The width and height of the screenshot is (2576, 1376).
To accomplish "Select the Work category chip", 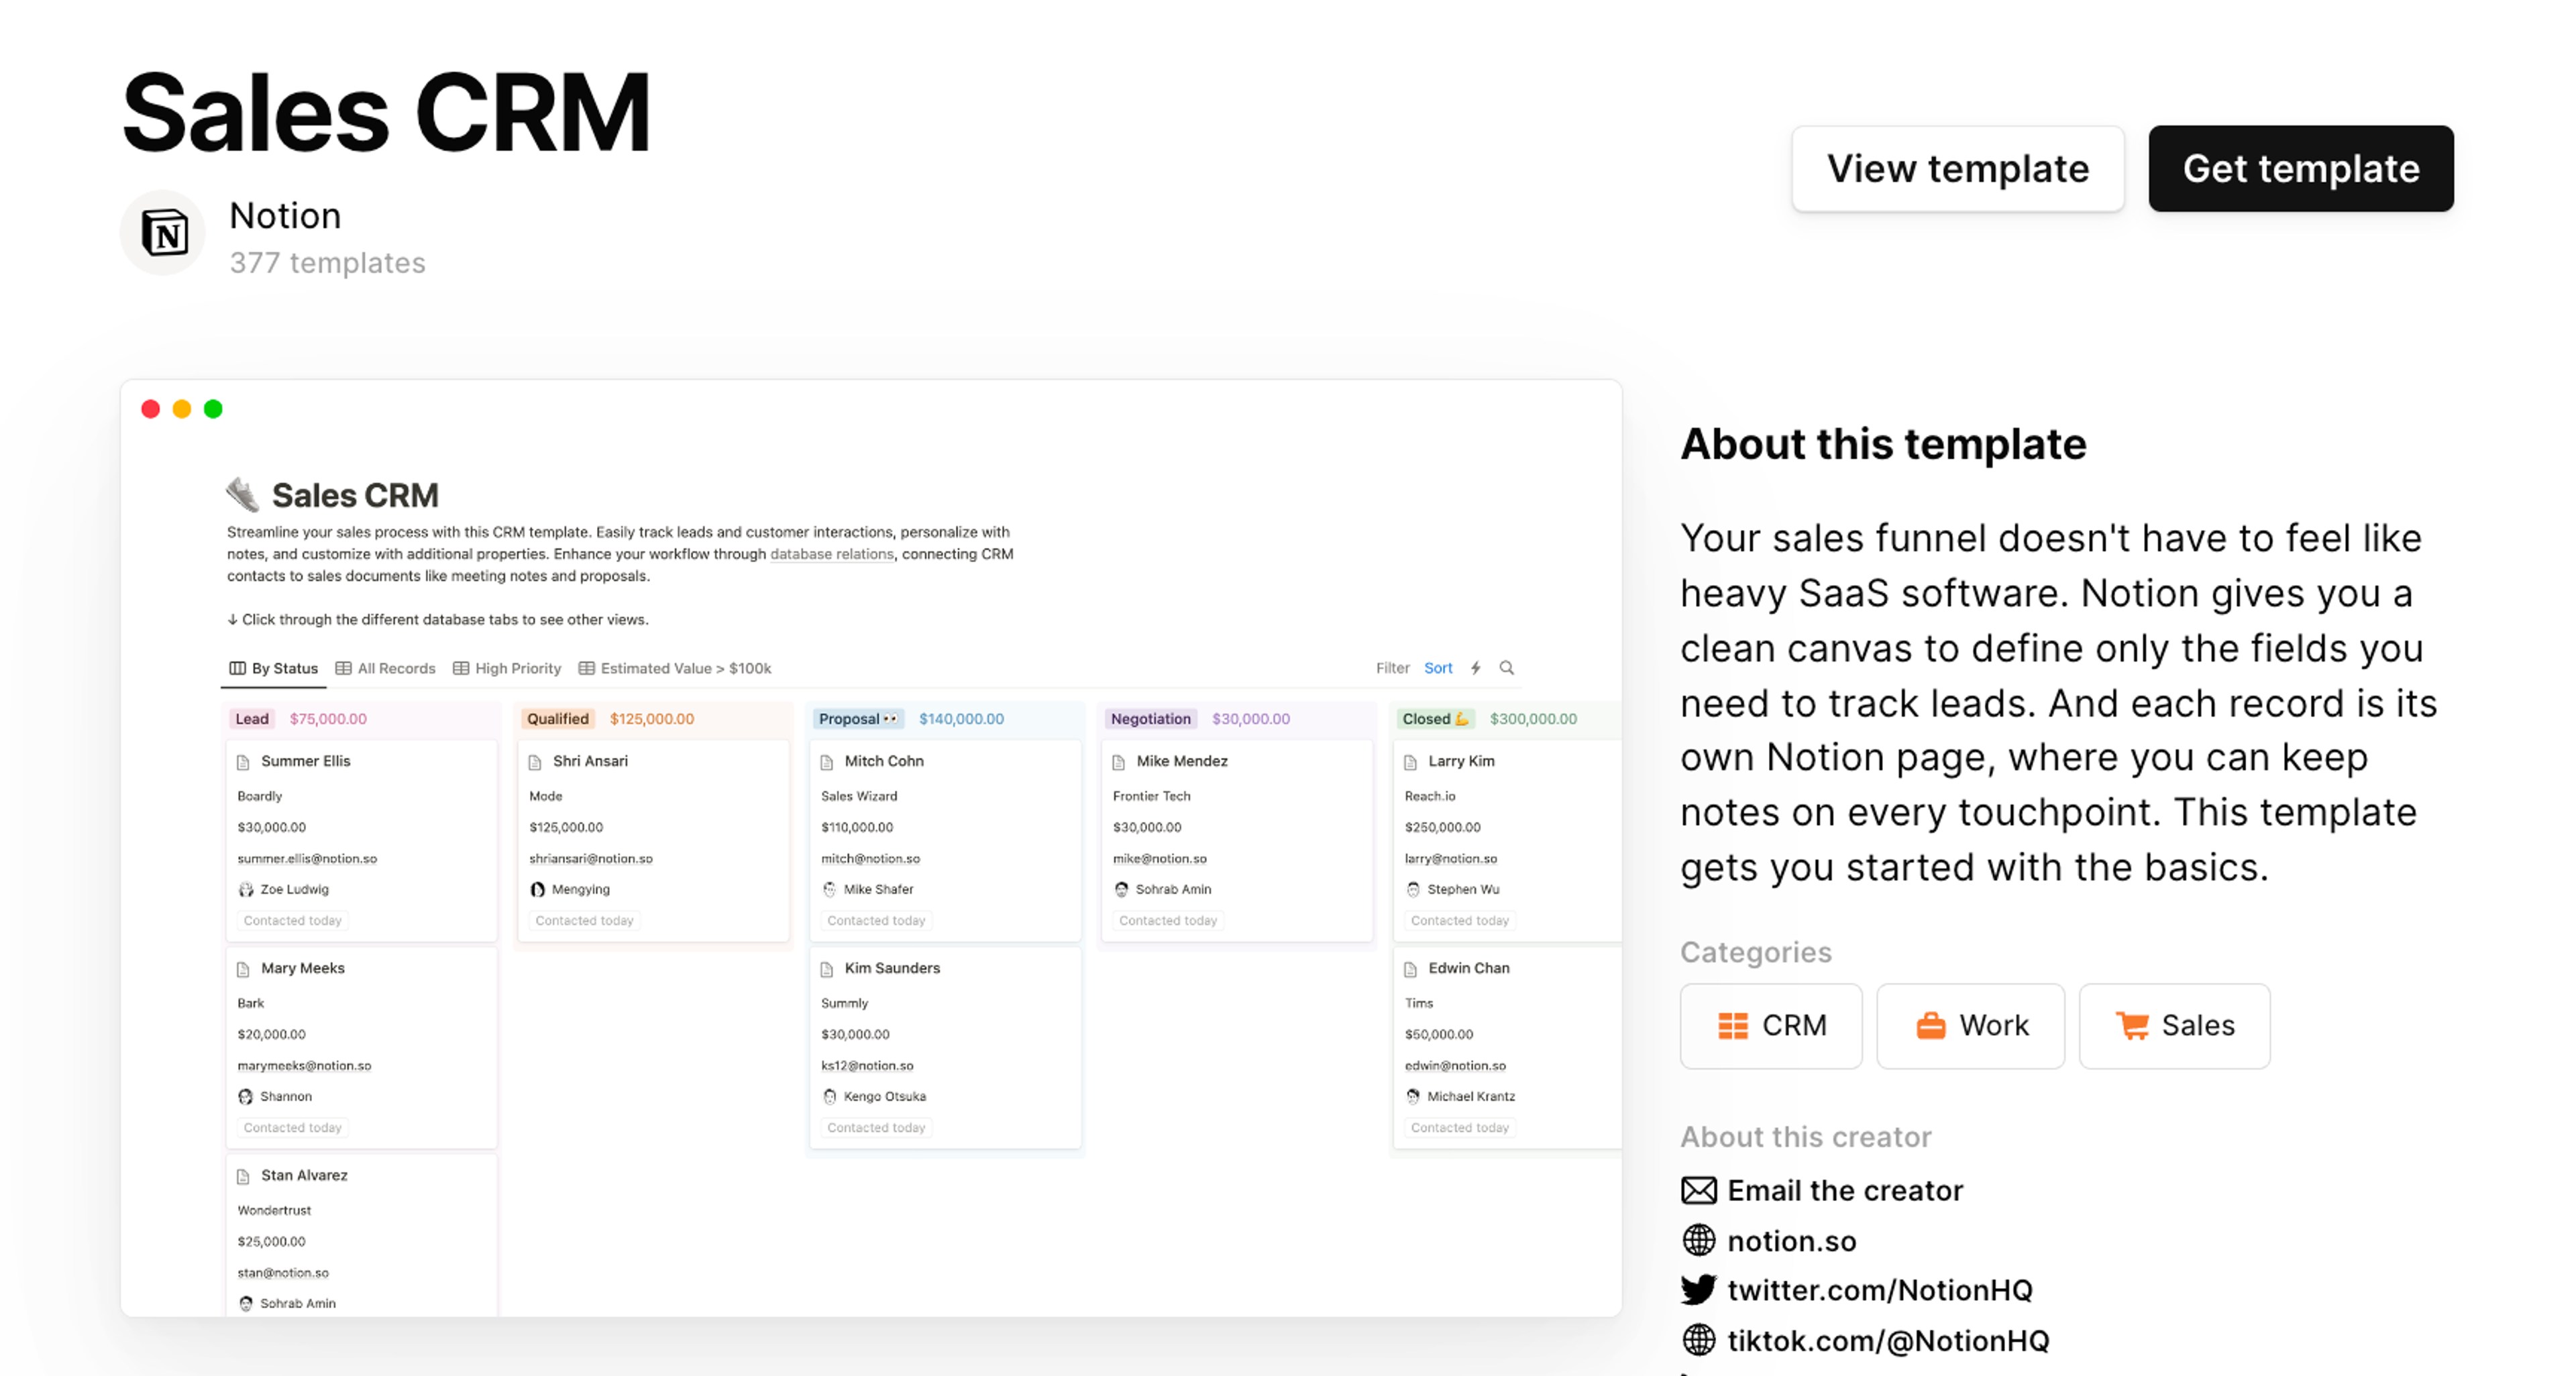I will (1970, 1025).
